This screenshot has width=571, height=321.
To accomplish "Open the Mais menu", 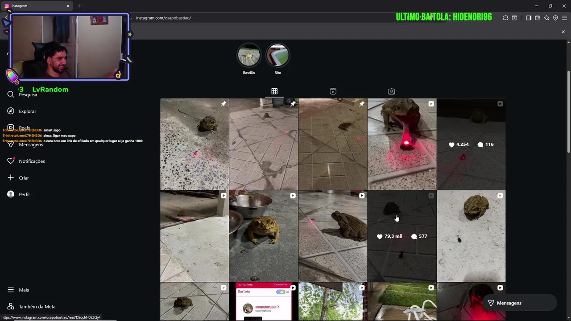I will pos(18,290).
